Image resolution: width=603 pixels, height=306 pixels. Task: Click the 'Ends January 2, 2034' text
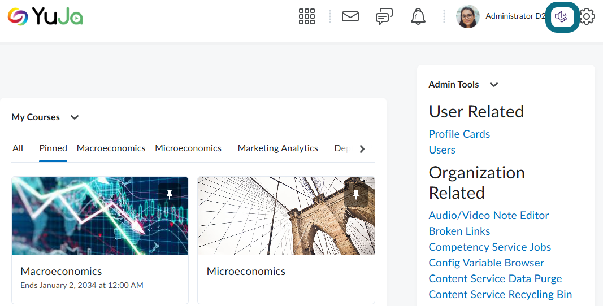82,285
